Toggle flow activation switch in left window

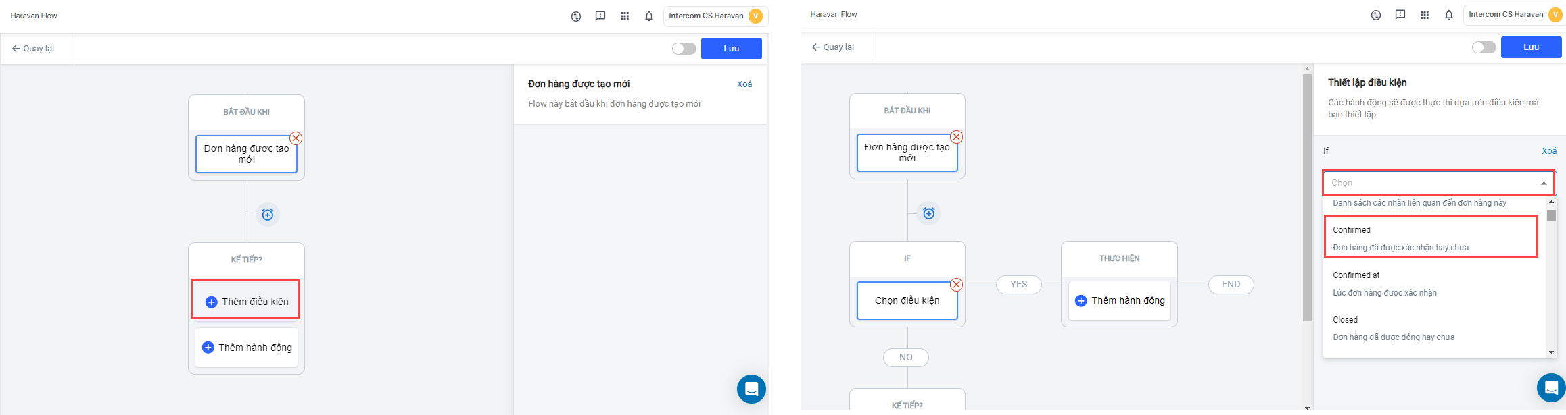pos(684,49)
